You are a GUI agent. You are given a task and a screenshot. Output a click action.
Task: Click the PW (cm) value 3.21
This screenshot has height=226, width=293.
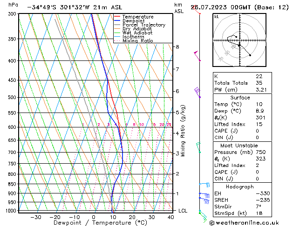261,90
